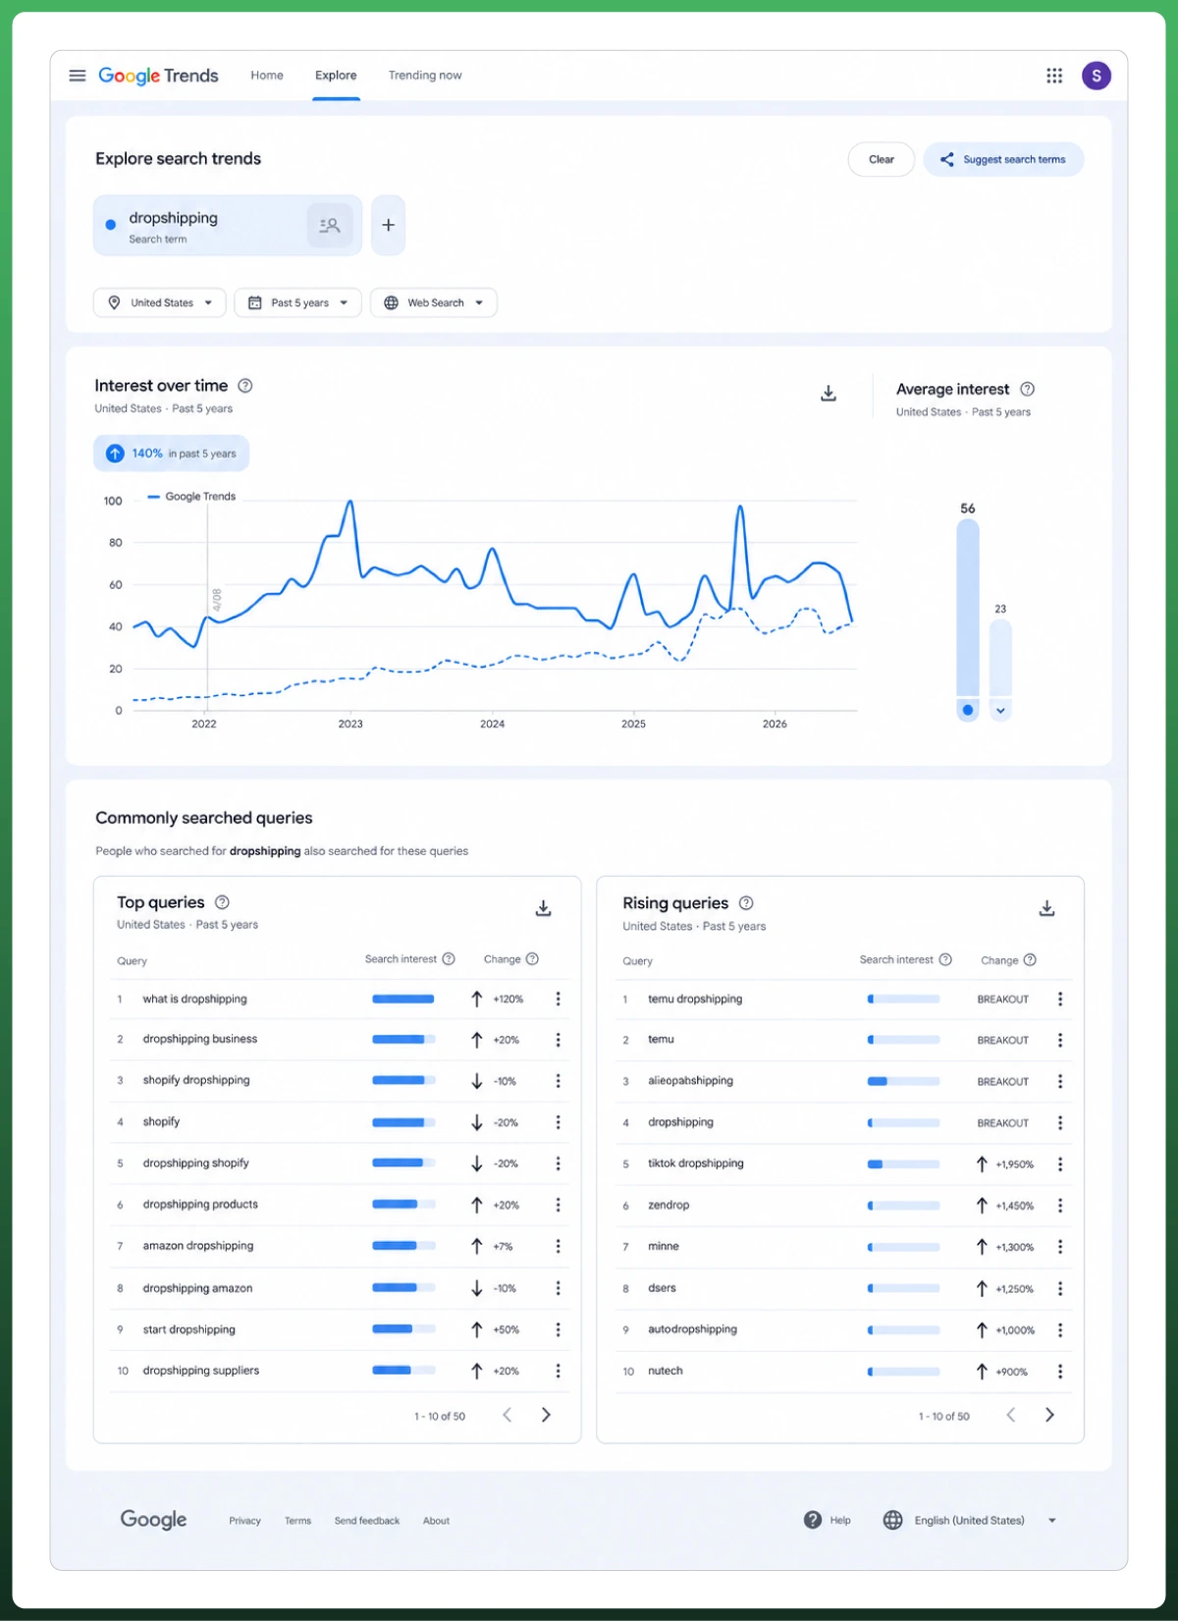The width and height of the screenshot is (1178, 1621).
Task: Click the 23 average interest bar
Action: [x=1000, y=659]
